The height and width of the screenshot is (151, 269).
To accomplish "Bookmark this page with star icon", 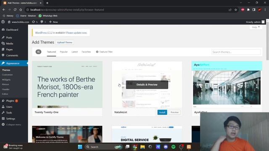I will [x=236, y=10].
